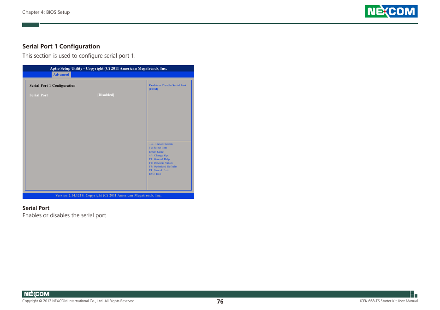This screenshot has width=440, height=310.
Task: Click 'Enable or Disable Serial Port (COM)' help text
Action: click(167, 87)
